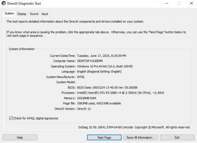Image resolution: width=197 pixels, height=143 pixels.
Task: Open the Sound tab
Action: [x=34, y=14]
